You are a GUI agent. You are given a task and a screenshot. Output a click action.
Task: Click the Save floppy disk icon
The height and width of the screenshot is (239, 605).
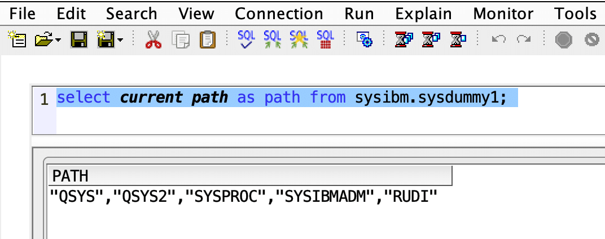coord(78,39)
